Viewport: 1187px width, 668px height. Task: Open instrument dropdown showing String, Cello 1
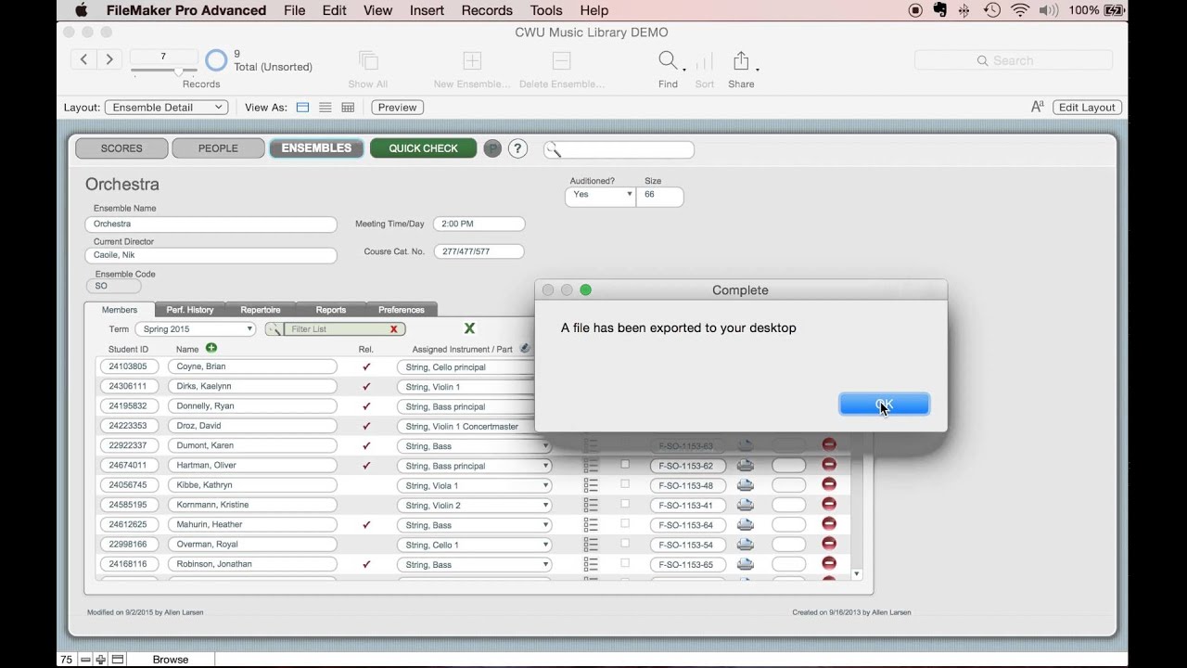tap(475, 545)
